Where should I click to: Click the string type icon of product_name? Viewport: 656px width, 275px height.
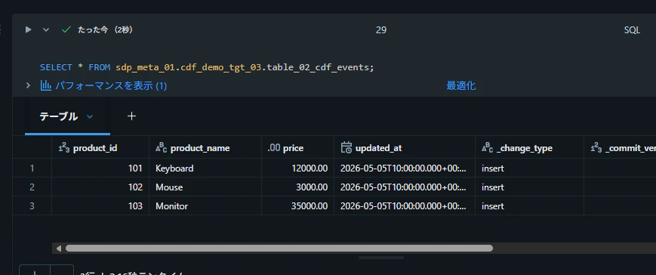point(161,147)
